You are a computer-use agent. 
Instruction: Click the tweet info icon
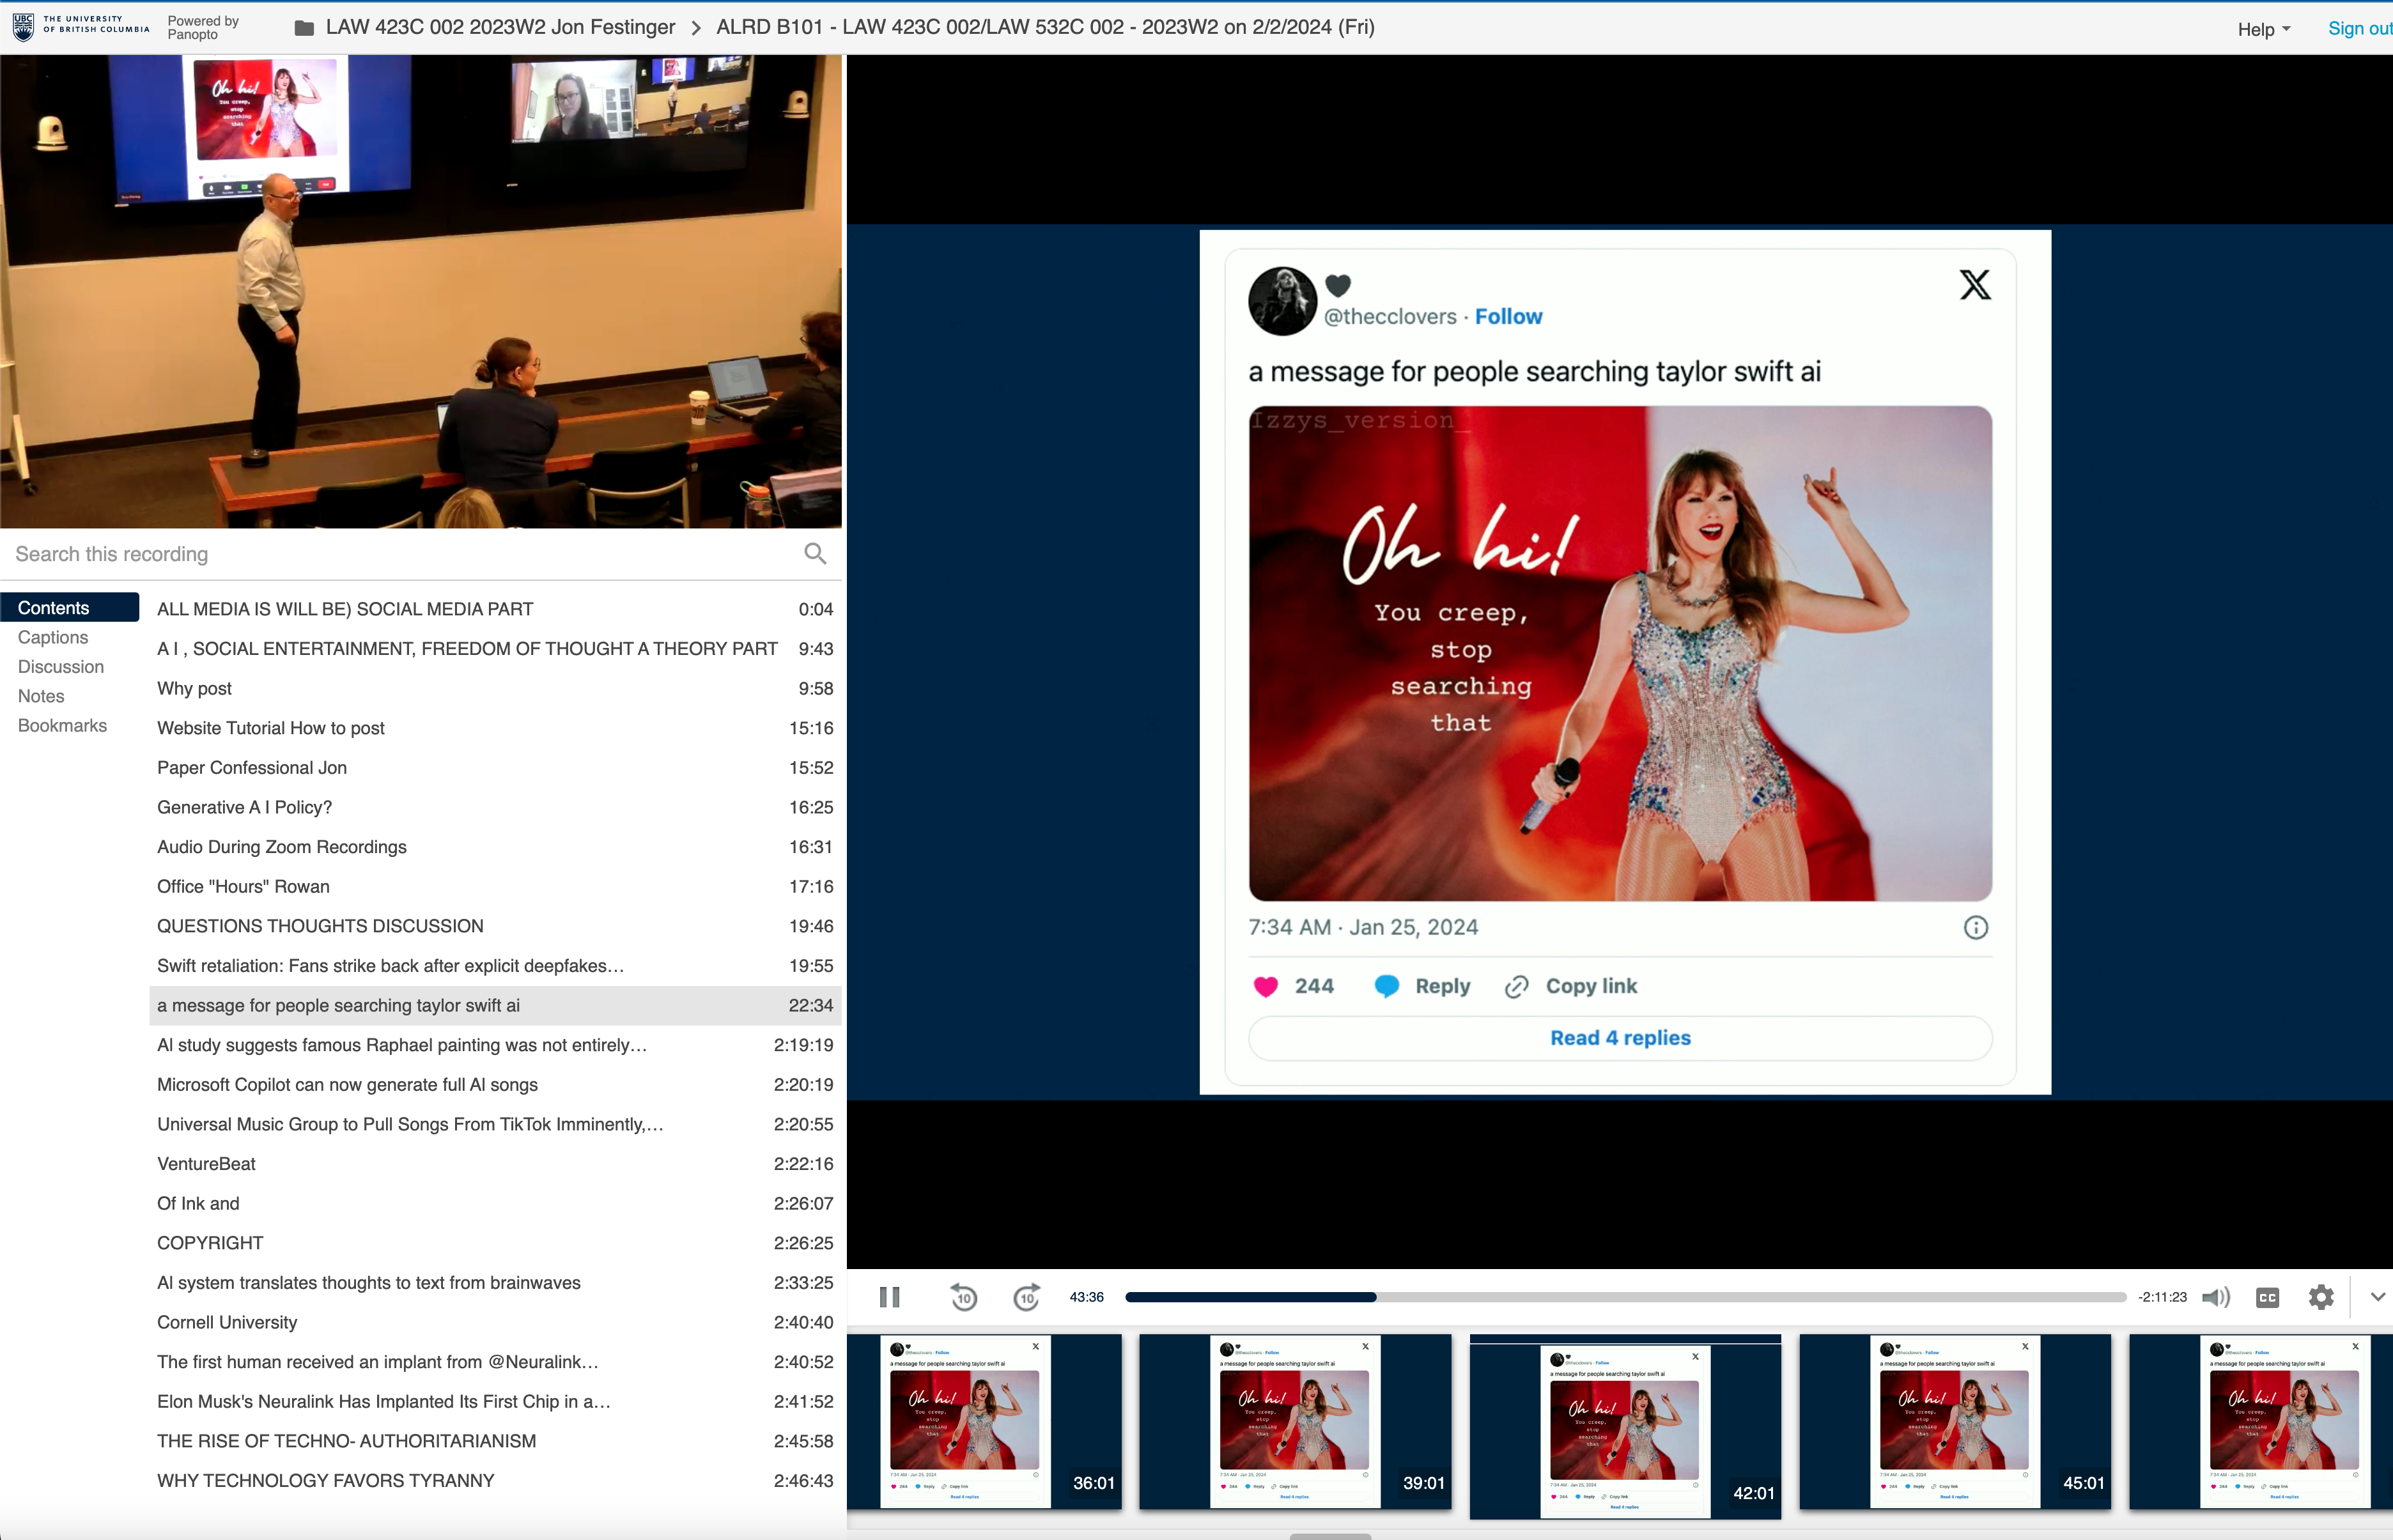1975,927
